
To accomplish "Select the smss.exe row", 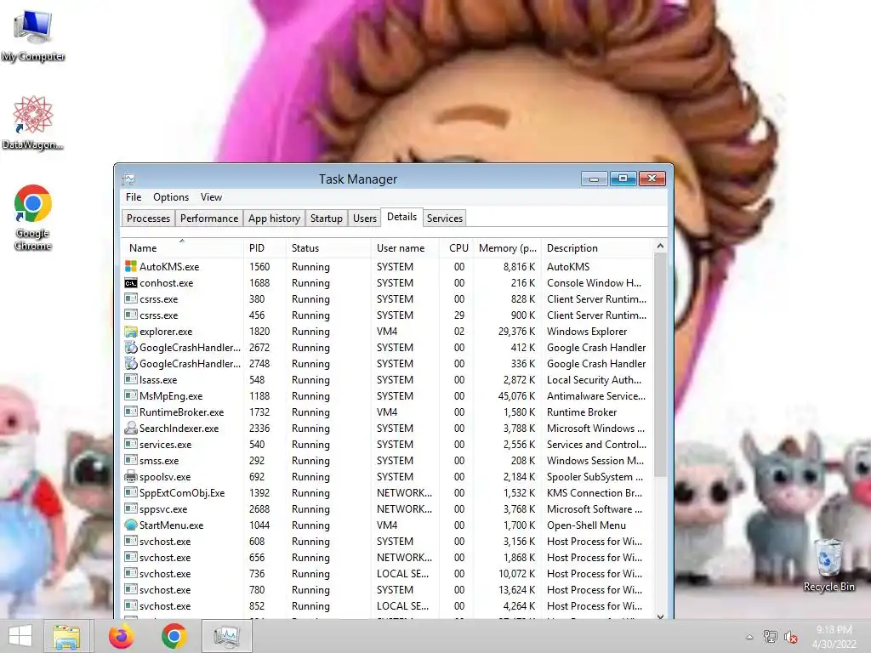I will click(x=387, y=460).
